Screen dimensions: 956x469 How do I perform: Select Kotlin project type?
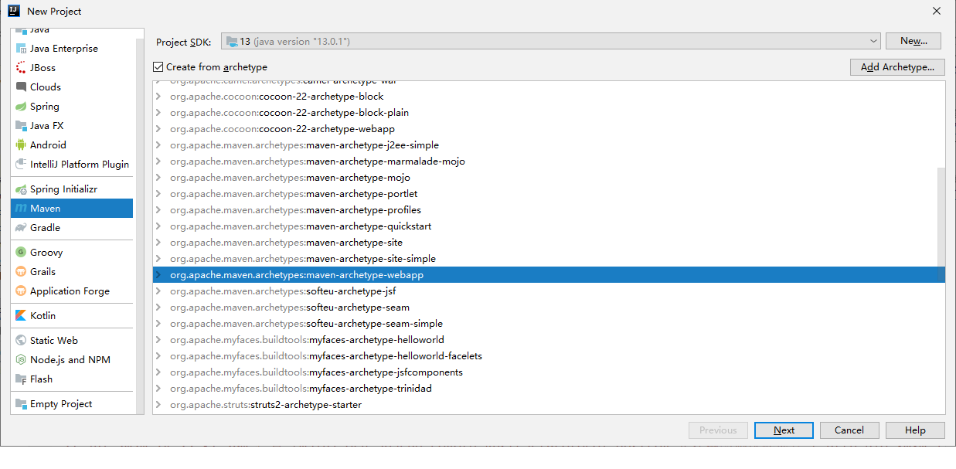[72, 316]
